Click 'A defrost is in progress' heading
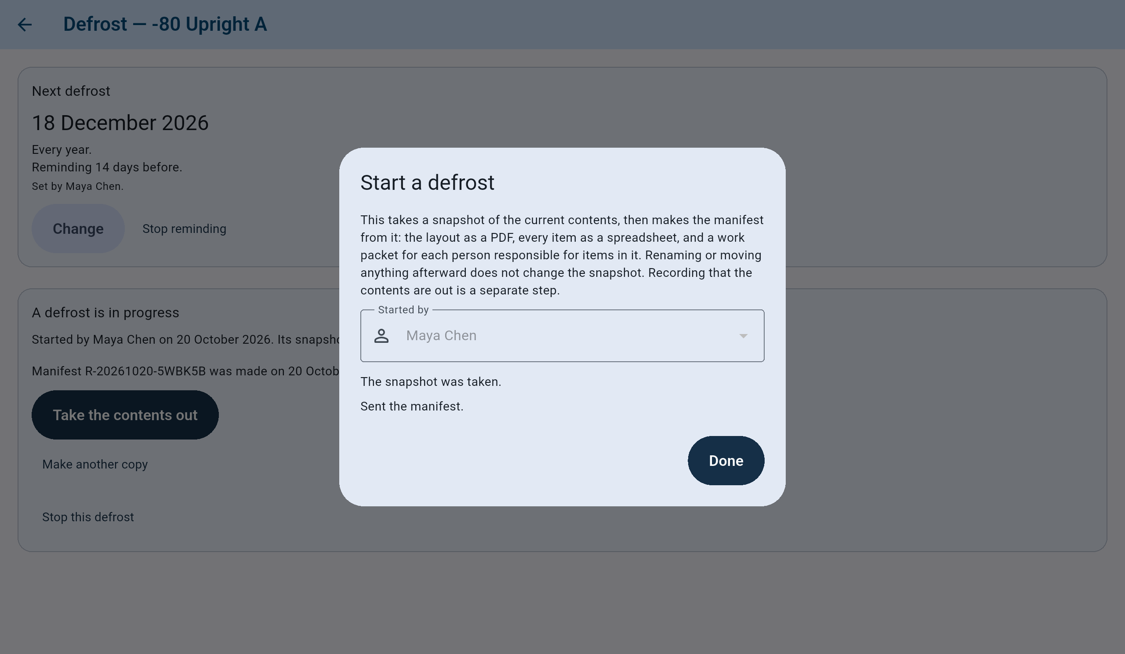This screenshot has width=1125, height=654. (x=105, y=312)
